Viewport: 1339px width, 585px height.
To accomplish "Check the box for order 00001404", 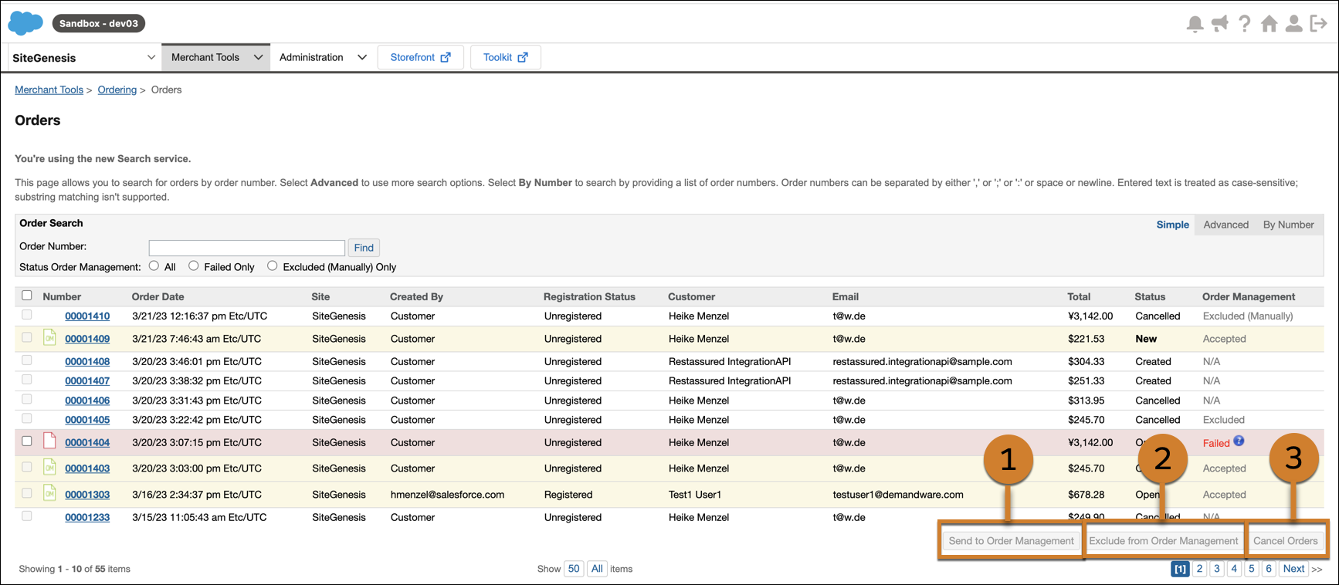I will point(27,441).
